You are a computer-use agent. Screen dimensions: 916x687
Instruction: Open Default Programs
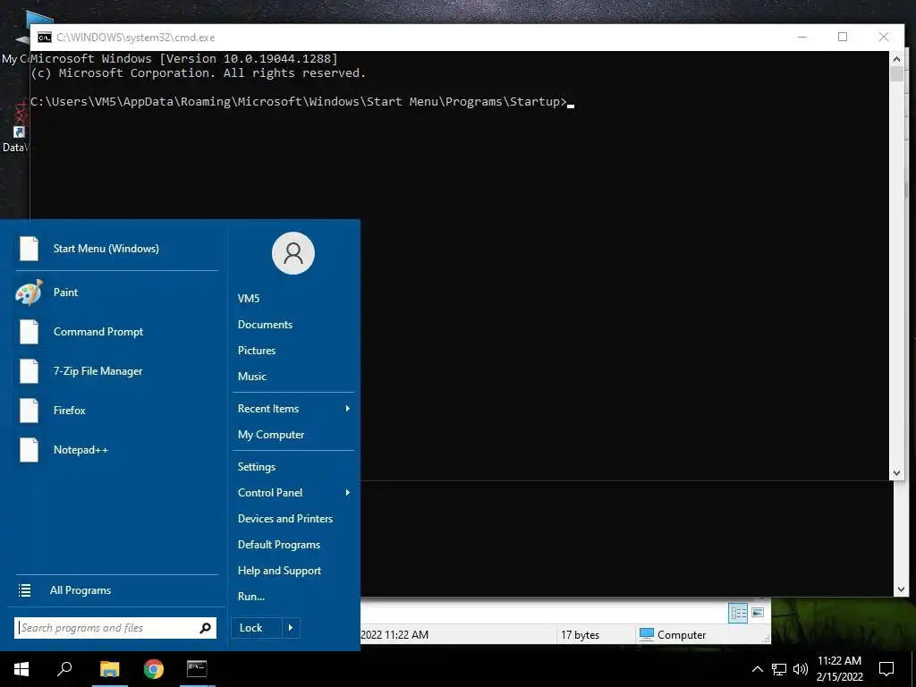click(279, 545)
